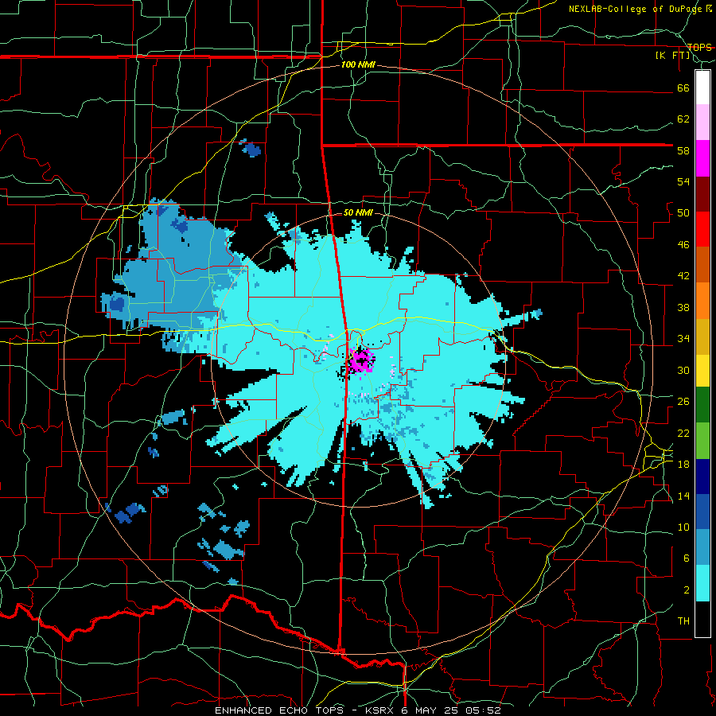Click the cyan legend swatch above 2
This screenshot has height=716, width=716.
tap(702, 583)
